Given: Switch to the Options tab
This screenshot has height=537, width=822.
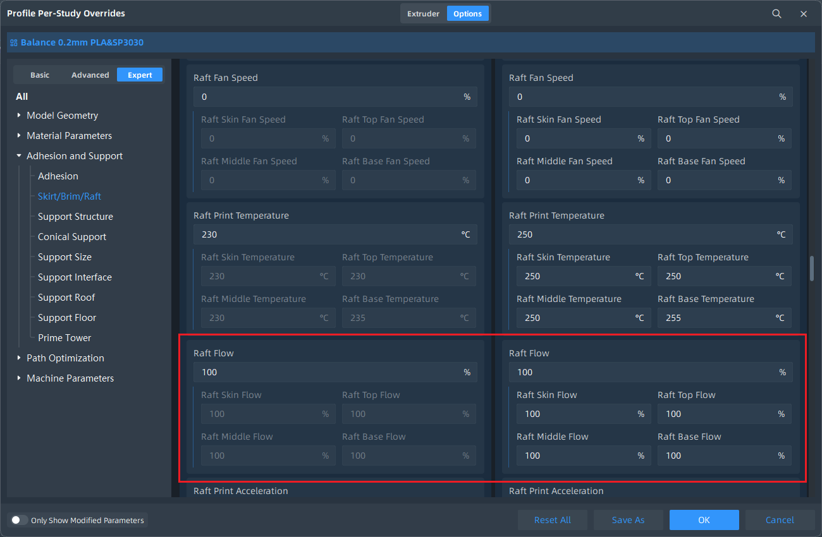Looking at the screenshot, I should tap(468, 13).
